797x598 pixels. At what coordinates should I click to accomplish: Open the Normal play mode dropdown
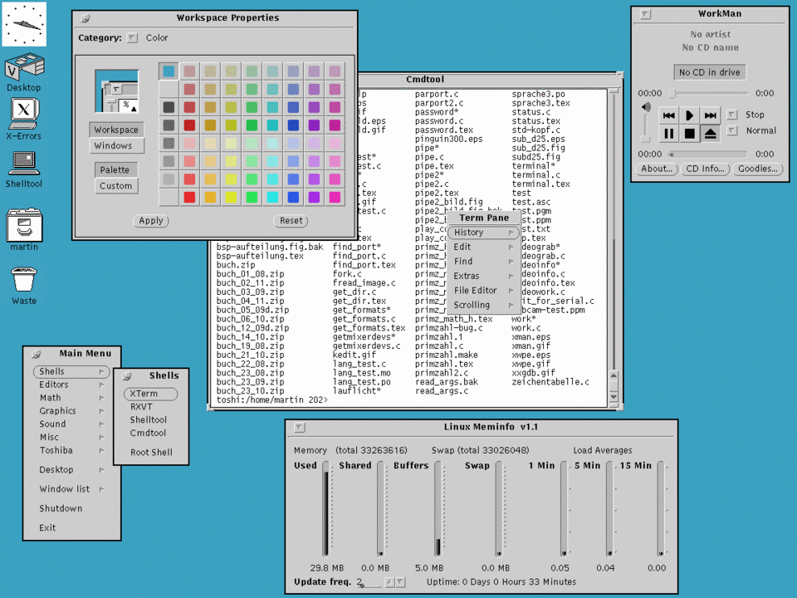732,130
